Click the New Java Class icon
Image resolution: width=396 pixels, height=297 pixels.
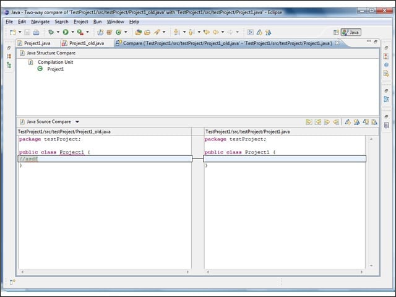click(x=118, y=32)
